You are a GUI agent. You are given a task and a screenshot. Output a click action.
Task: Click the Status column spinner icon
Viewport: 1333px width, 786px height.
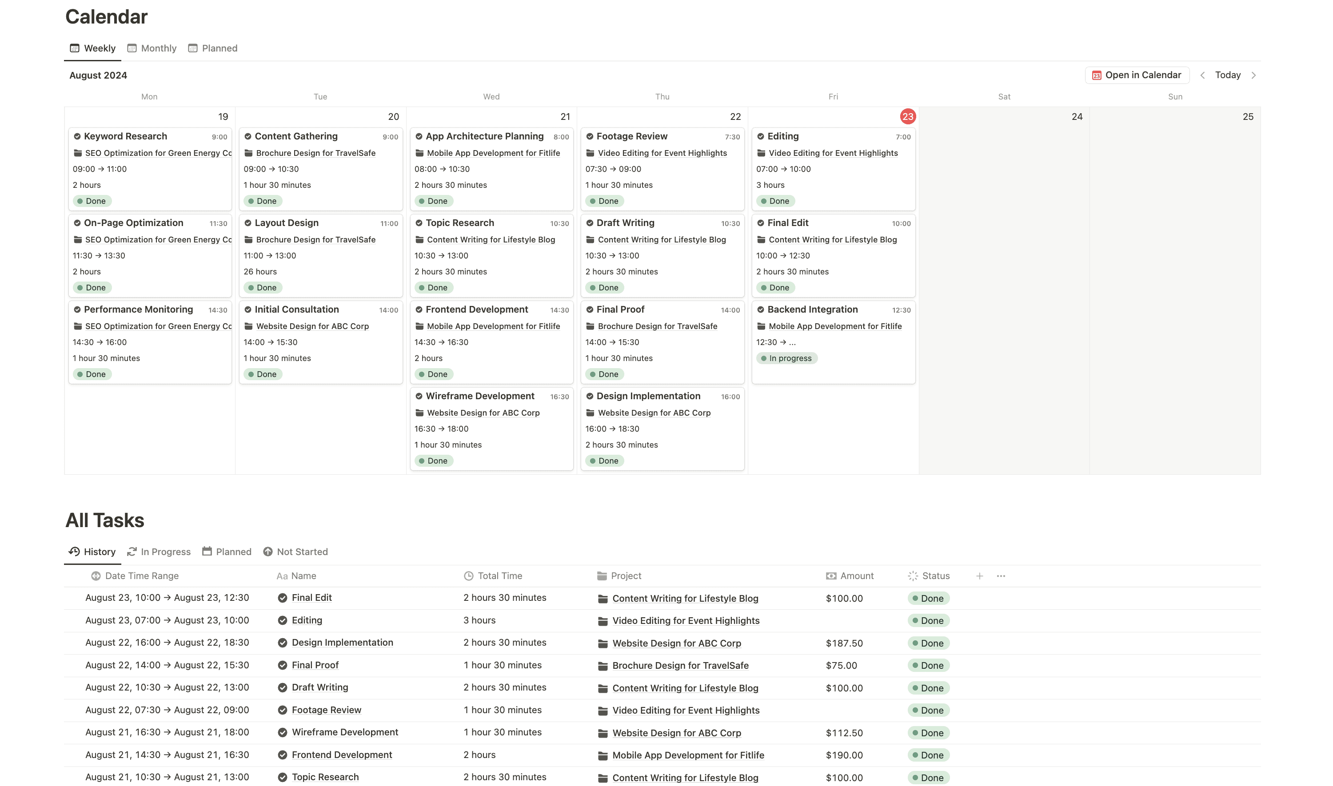coord(912,576)
